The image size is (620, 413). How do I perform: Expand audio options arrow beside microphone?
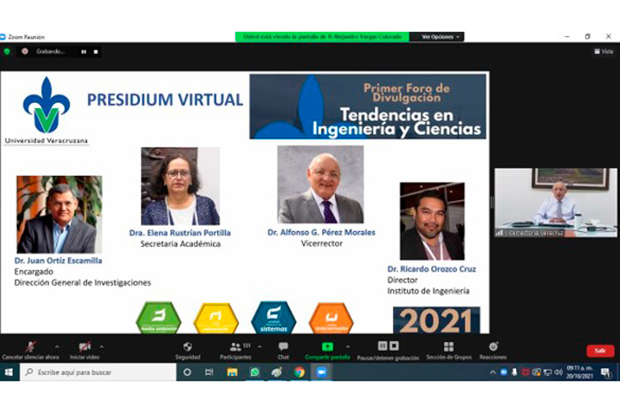click(x=57, y=347)
